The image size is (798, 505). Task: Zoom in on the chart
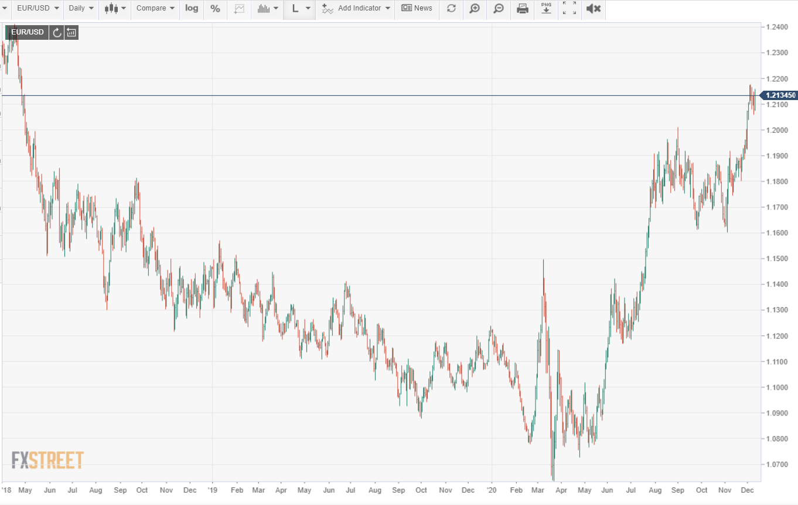(475, 8)
